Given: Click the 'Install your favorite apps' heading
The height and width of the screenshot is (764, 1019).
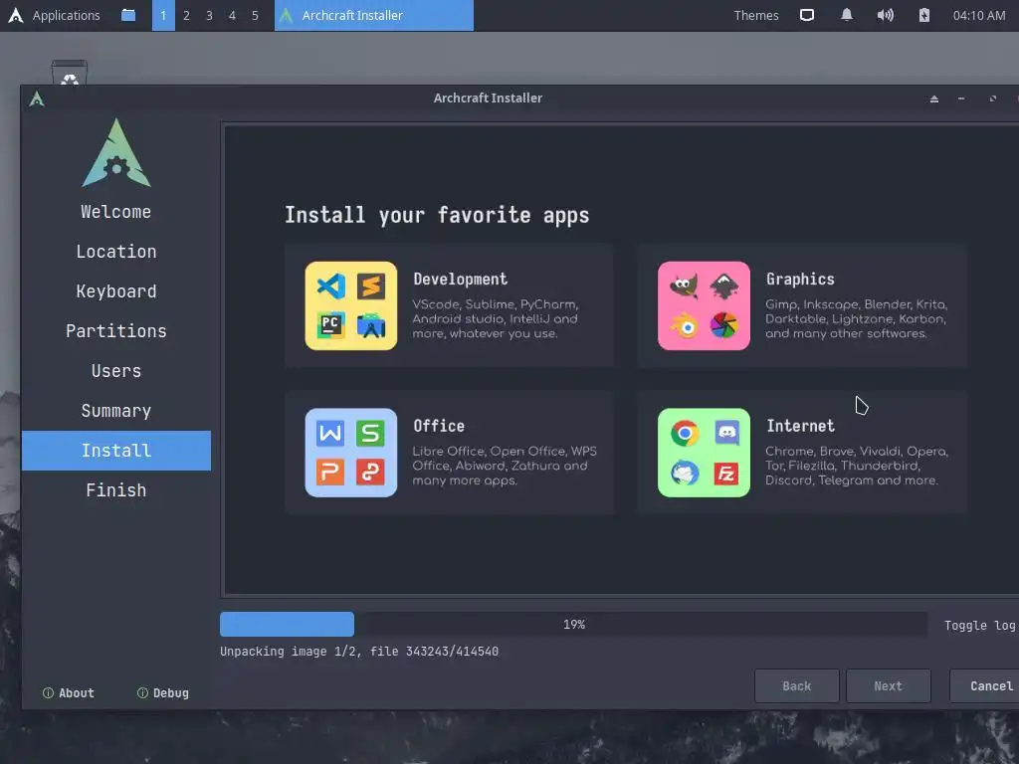Looking at the screenshot, I should [x=437, y=215].
